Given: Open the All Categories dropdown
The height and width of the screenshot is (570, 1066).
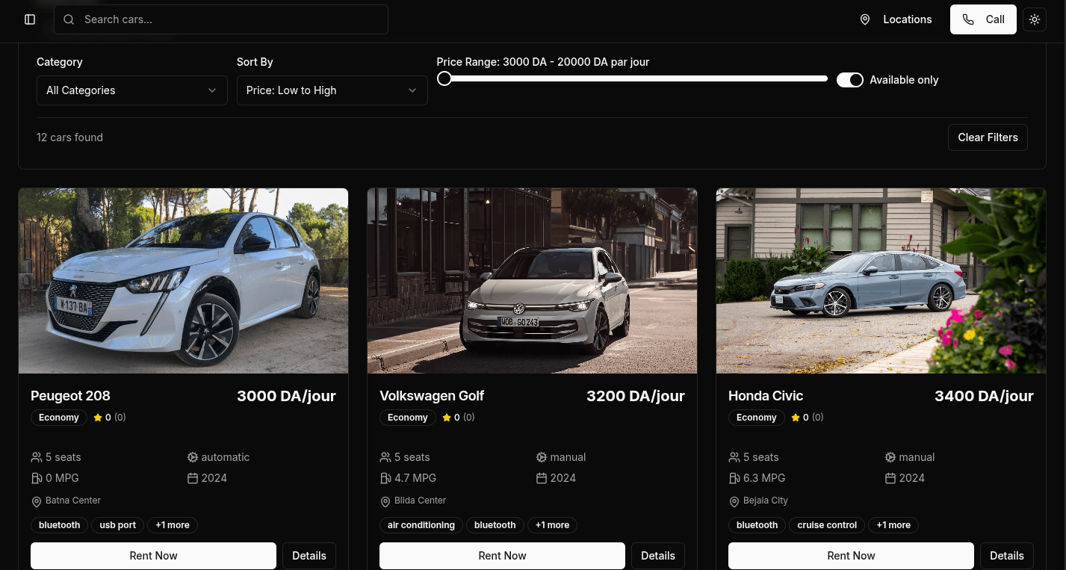Looking at the screenshot, I should click(132, 90).
